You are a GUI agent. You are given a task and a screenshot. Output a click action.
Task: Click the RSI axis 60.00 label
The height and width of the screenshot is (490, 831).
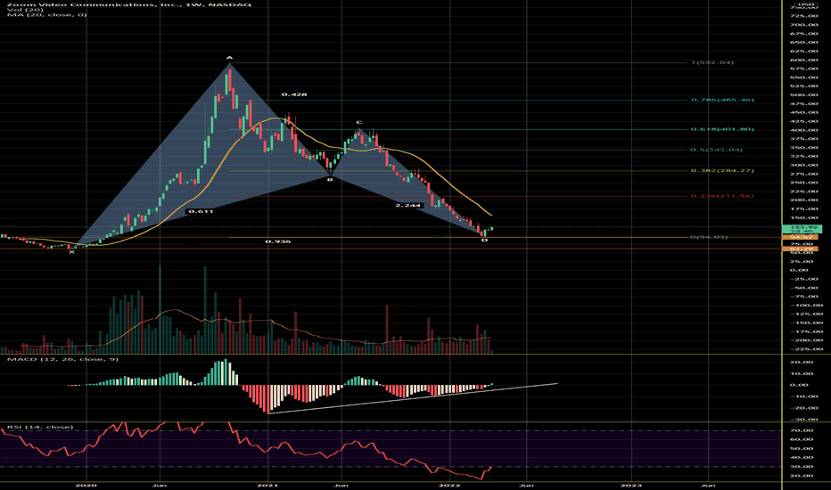coord(802,440)
